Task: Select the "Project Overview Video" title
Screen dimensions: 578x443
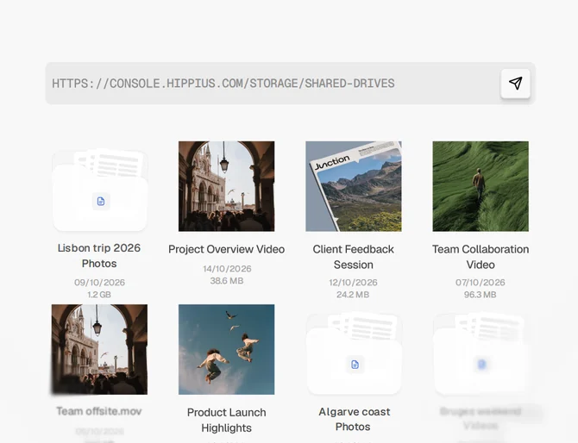Action: 226,249
